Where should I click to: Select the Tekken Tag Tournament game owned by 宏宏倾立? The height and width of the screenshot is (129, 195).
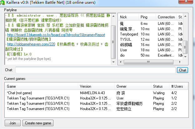(96, 109)
